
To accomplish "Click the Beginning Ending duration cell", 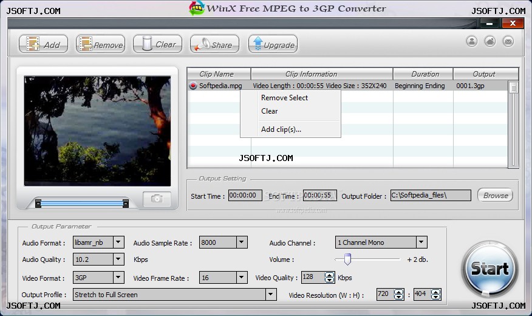I will (x=420, y=86).
